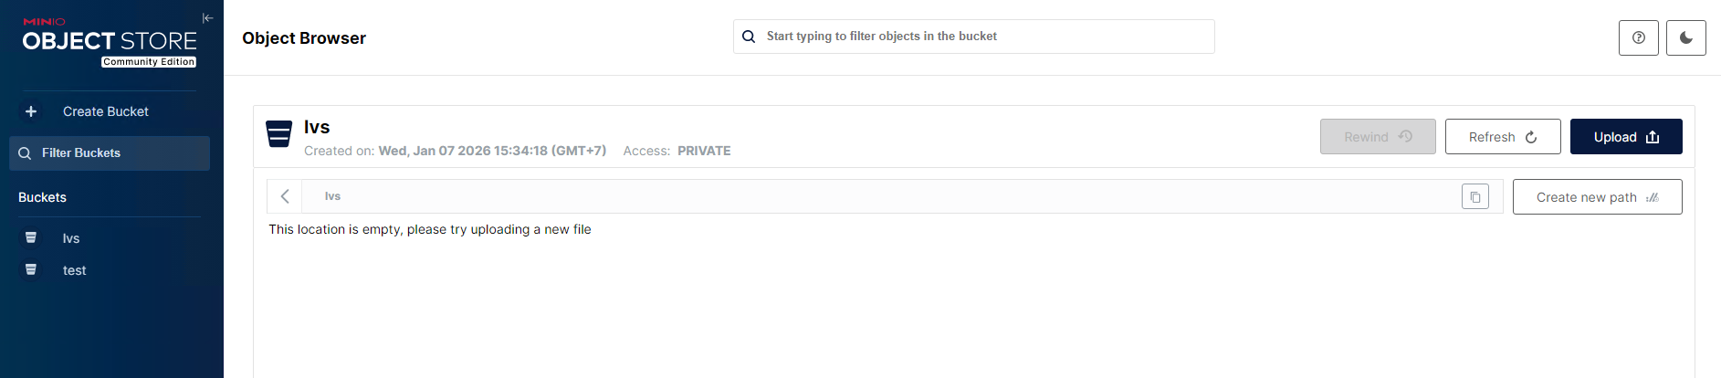Refresh the bucket object list
The image size is (1721, 378).
click(1502, 137)
